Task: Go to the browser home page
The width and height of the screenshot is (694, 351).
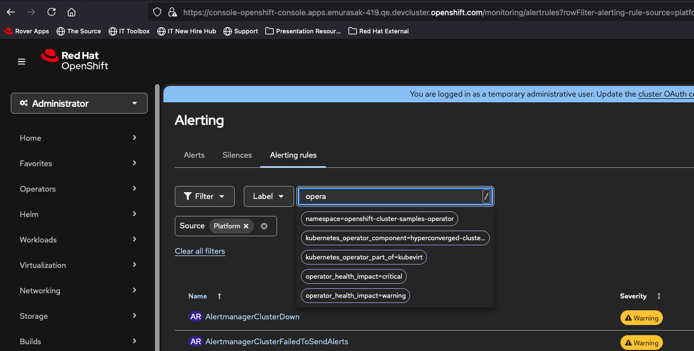Action: (x=71, y=12)
